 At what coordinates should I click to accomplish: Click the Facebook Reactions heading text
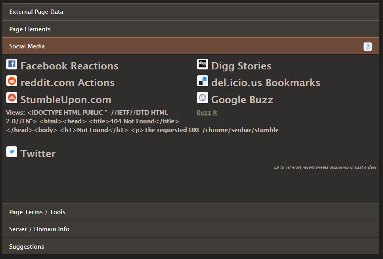click(x=69, y=66)
